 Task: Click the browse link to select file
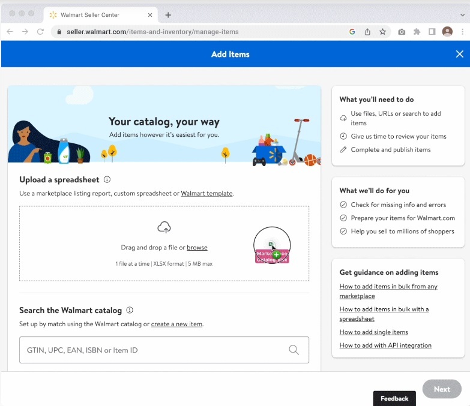(x=197, y=248)
